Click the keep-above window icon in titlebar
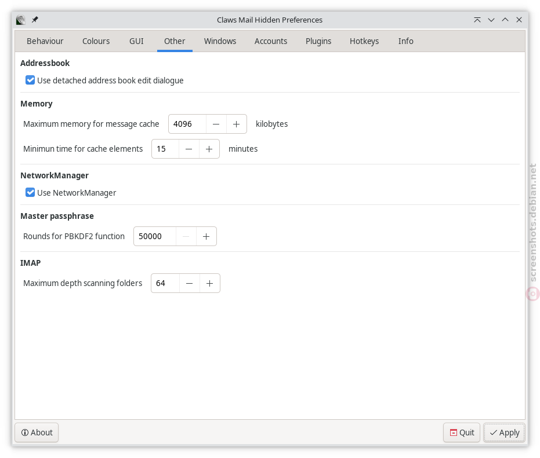 coord(477,20)
